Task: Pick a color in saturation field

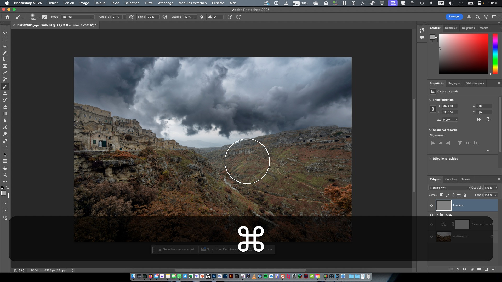Action: point(464,54)
